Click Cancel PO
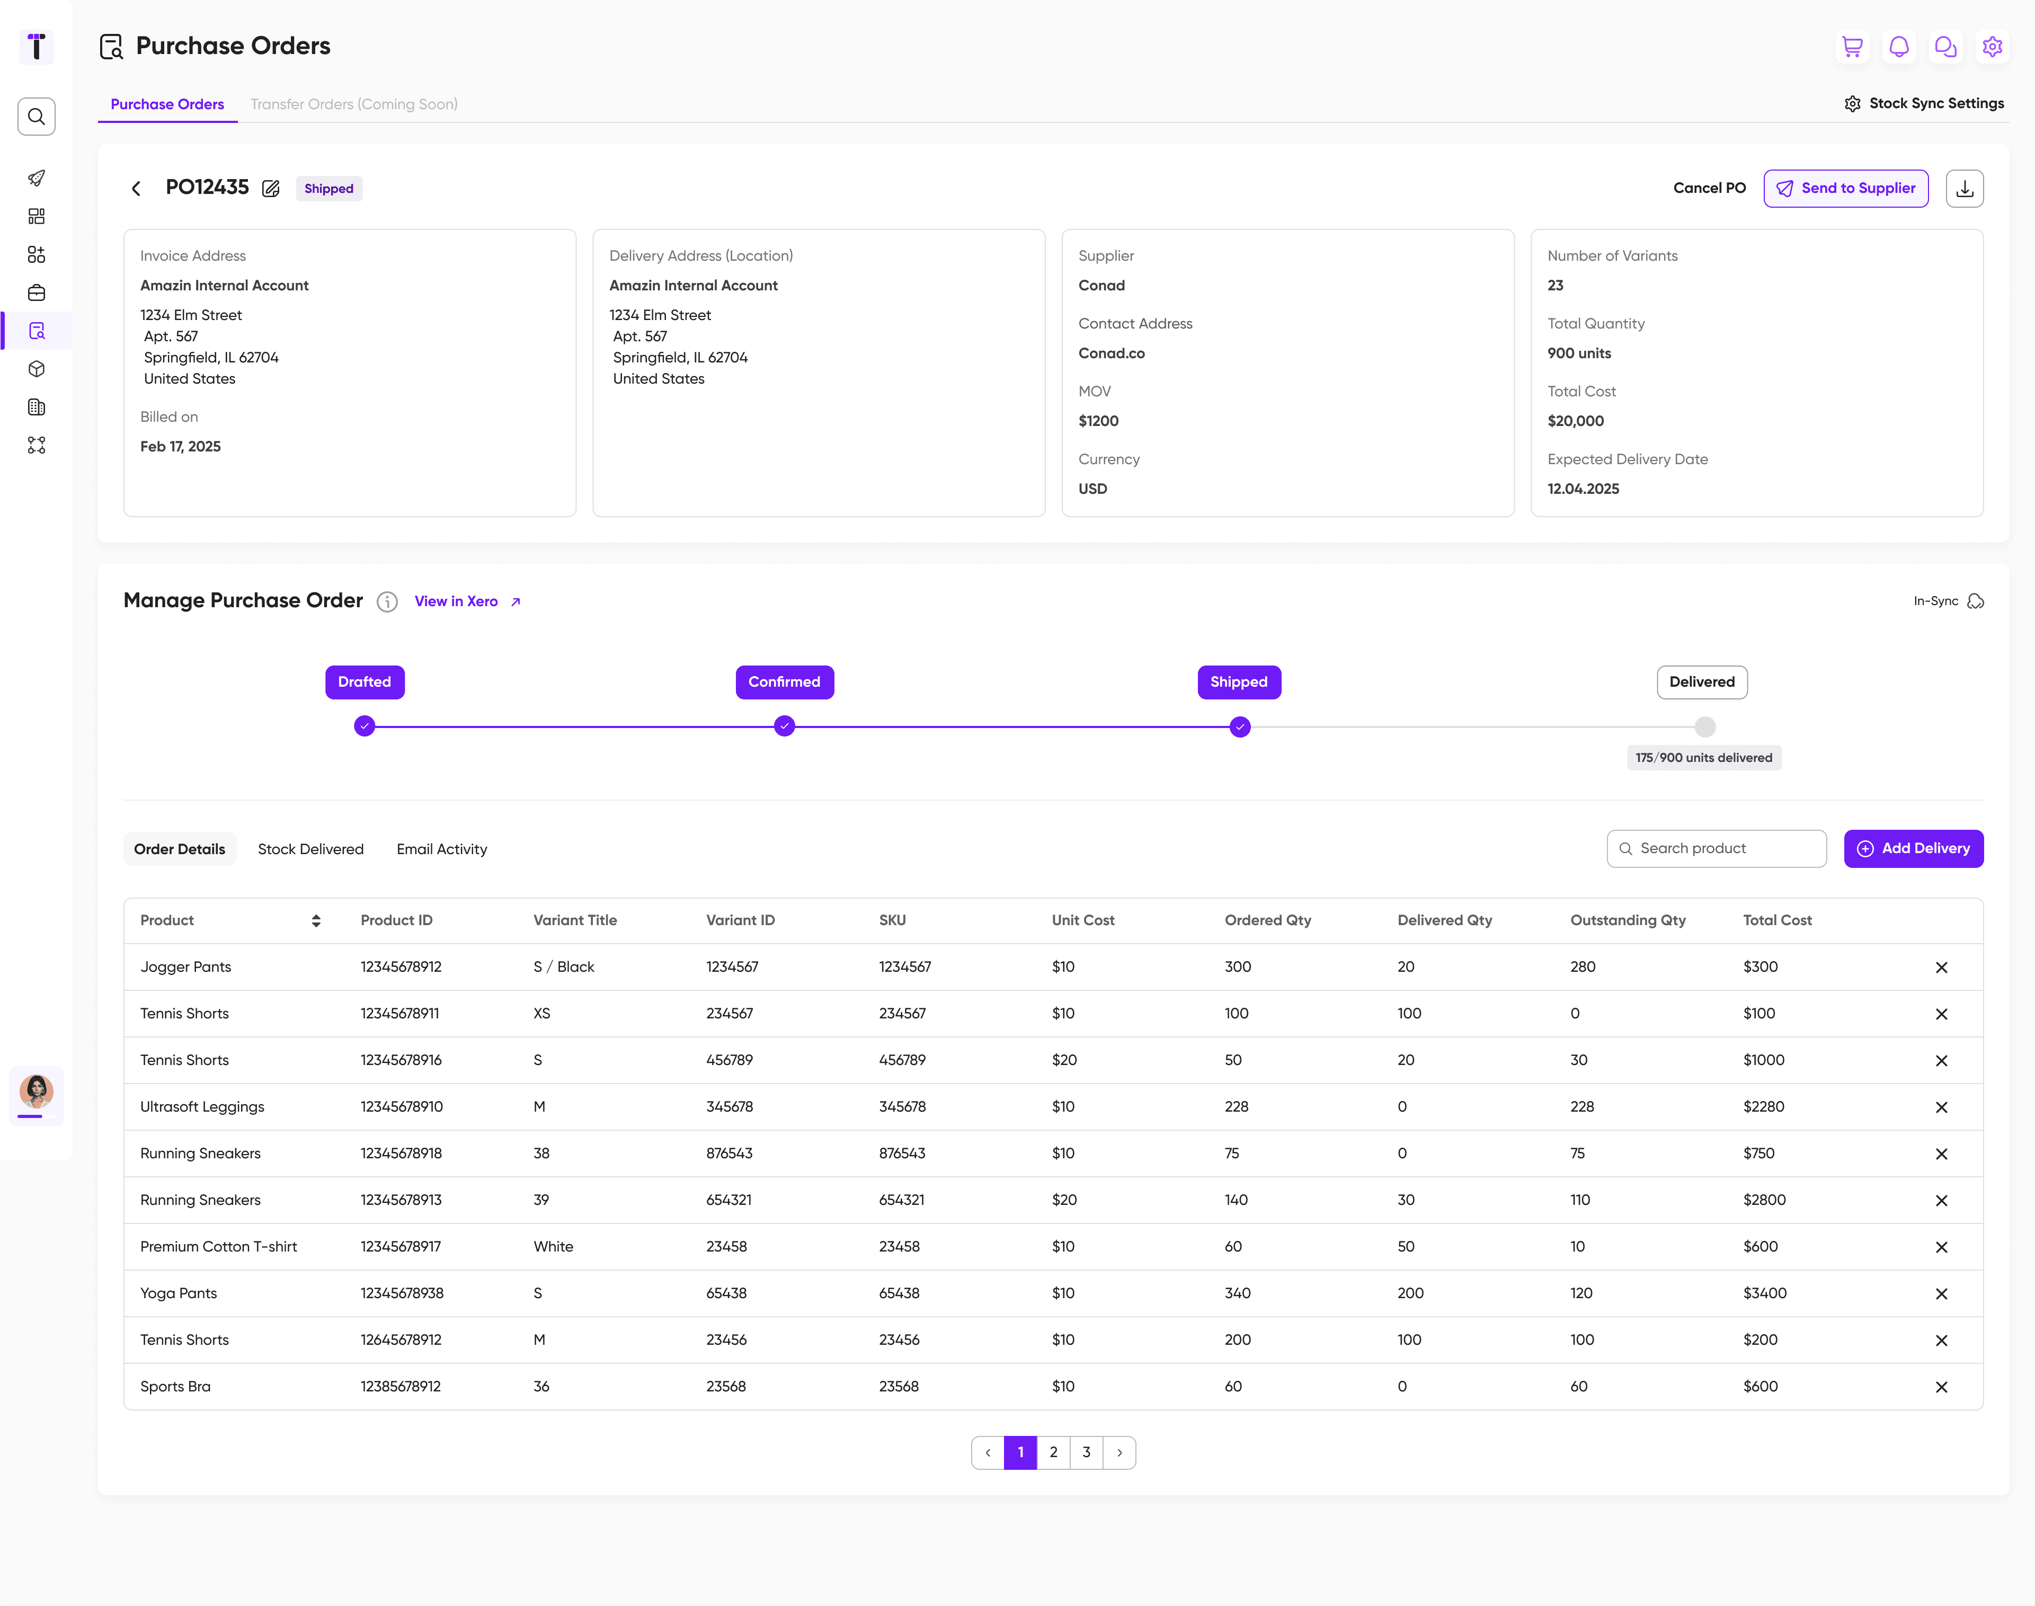Viewport: 2035px width, 1606px height. tap(1710, 188)
